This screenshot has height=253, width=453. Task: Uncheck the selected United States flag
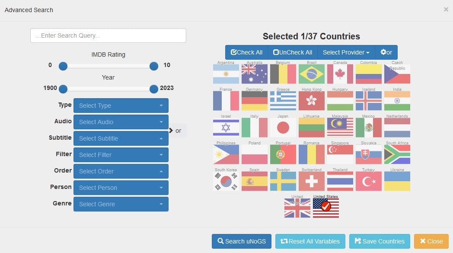(x=326, y=208)
